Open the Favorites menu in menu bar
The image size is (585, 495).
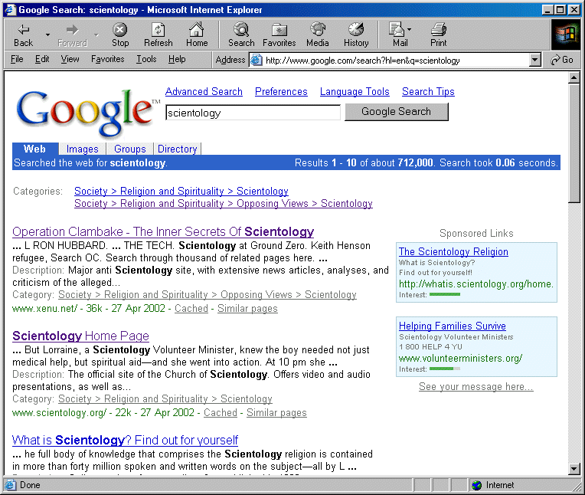tap(108, 59)
